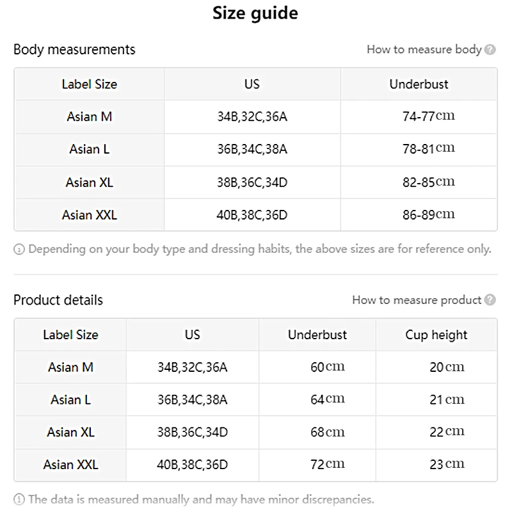Image resolution: width=512 pixels, height=512 pixels.
Task: Click help icon beside How to measure body
Action: (490, 50)
